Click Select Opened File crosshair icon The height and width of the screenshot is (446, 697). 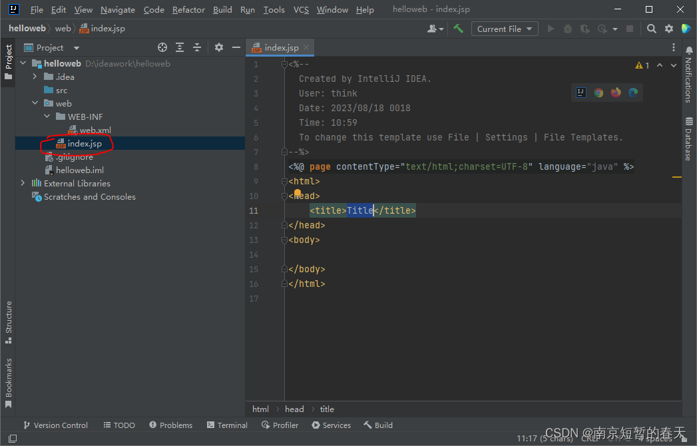point(162,47)
